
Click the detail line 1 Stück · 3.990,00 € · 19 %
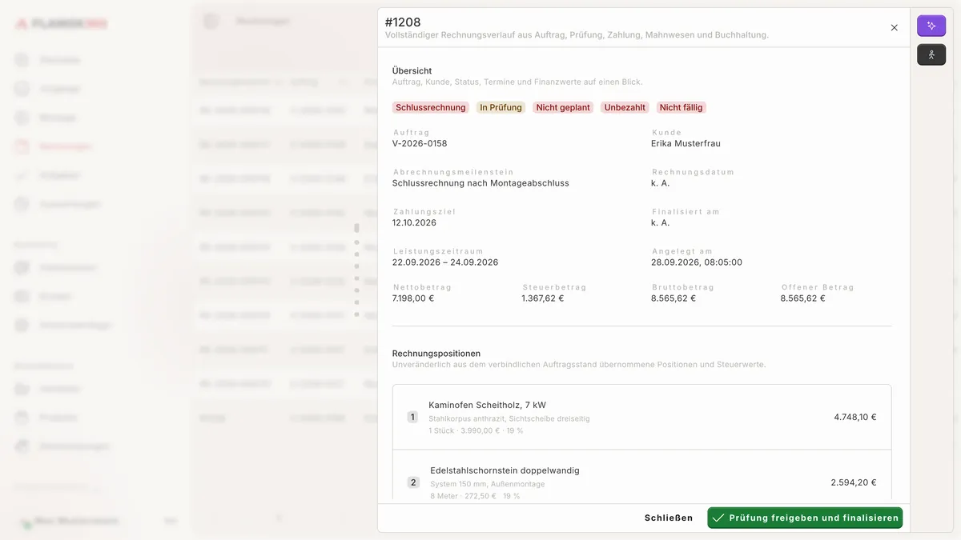click(476, 430)
